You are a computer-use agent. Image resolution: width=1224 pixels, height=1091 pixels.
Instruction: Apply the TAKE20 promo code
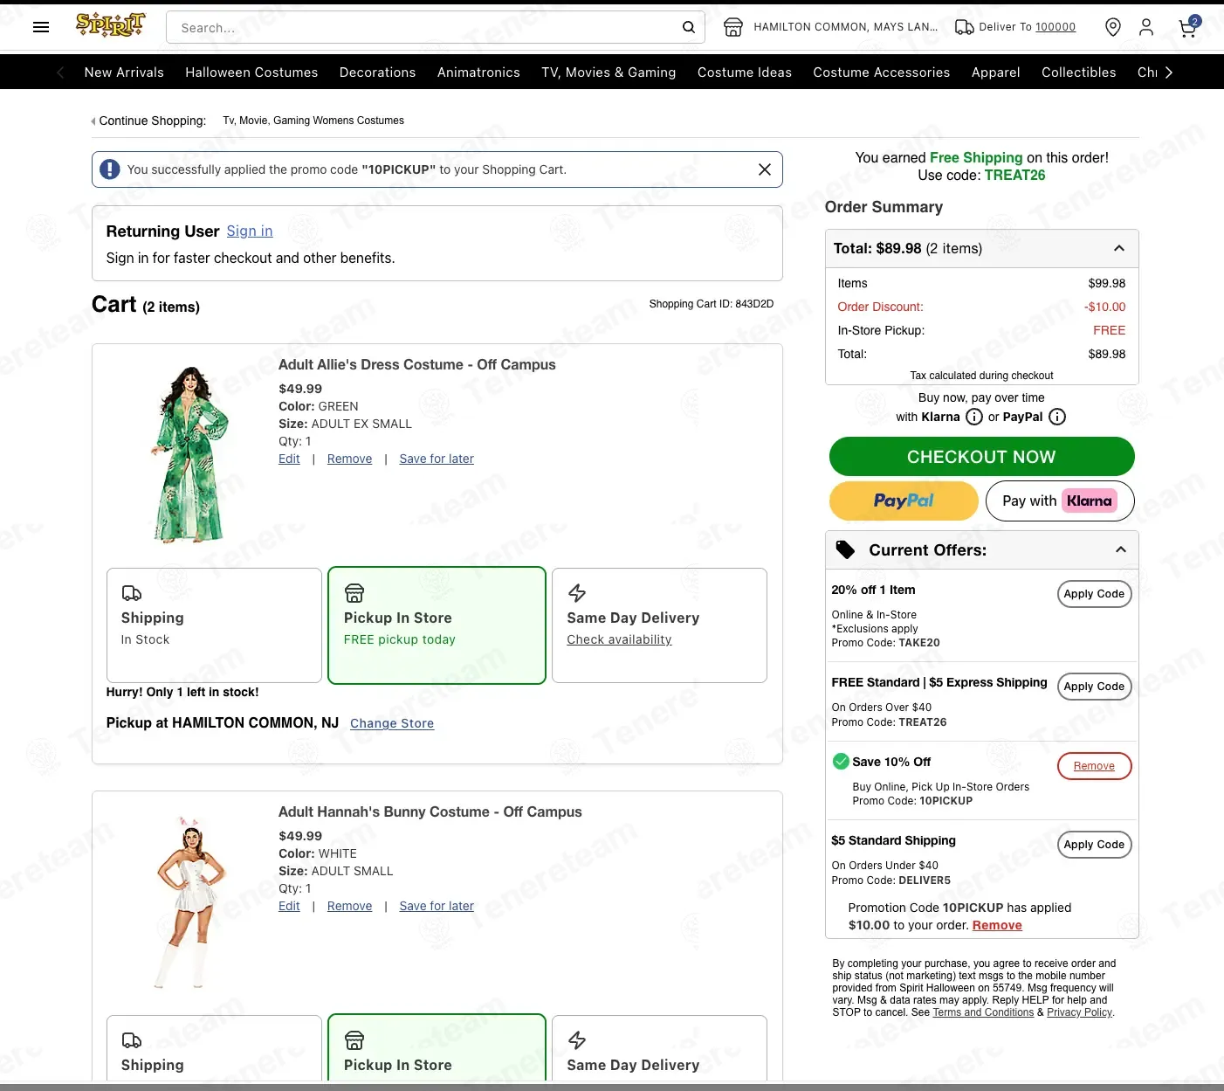tap(1094, 594)
